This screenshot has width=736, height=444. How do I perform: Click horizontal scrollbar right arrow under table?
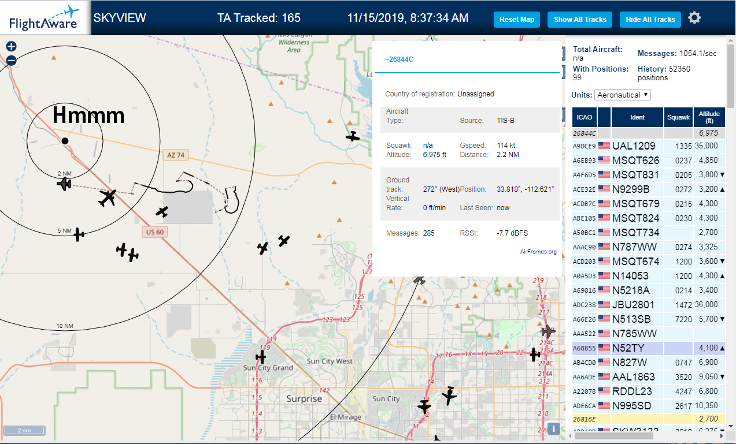coord(722,436)
